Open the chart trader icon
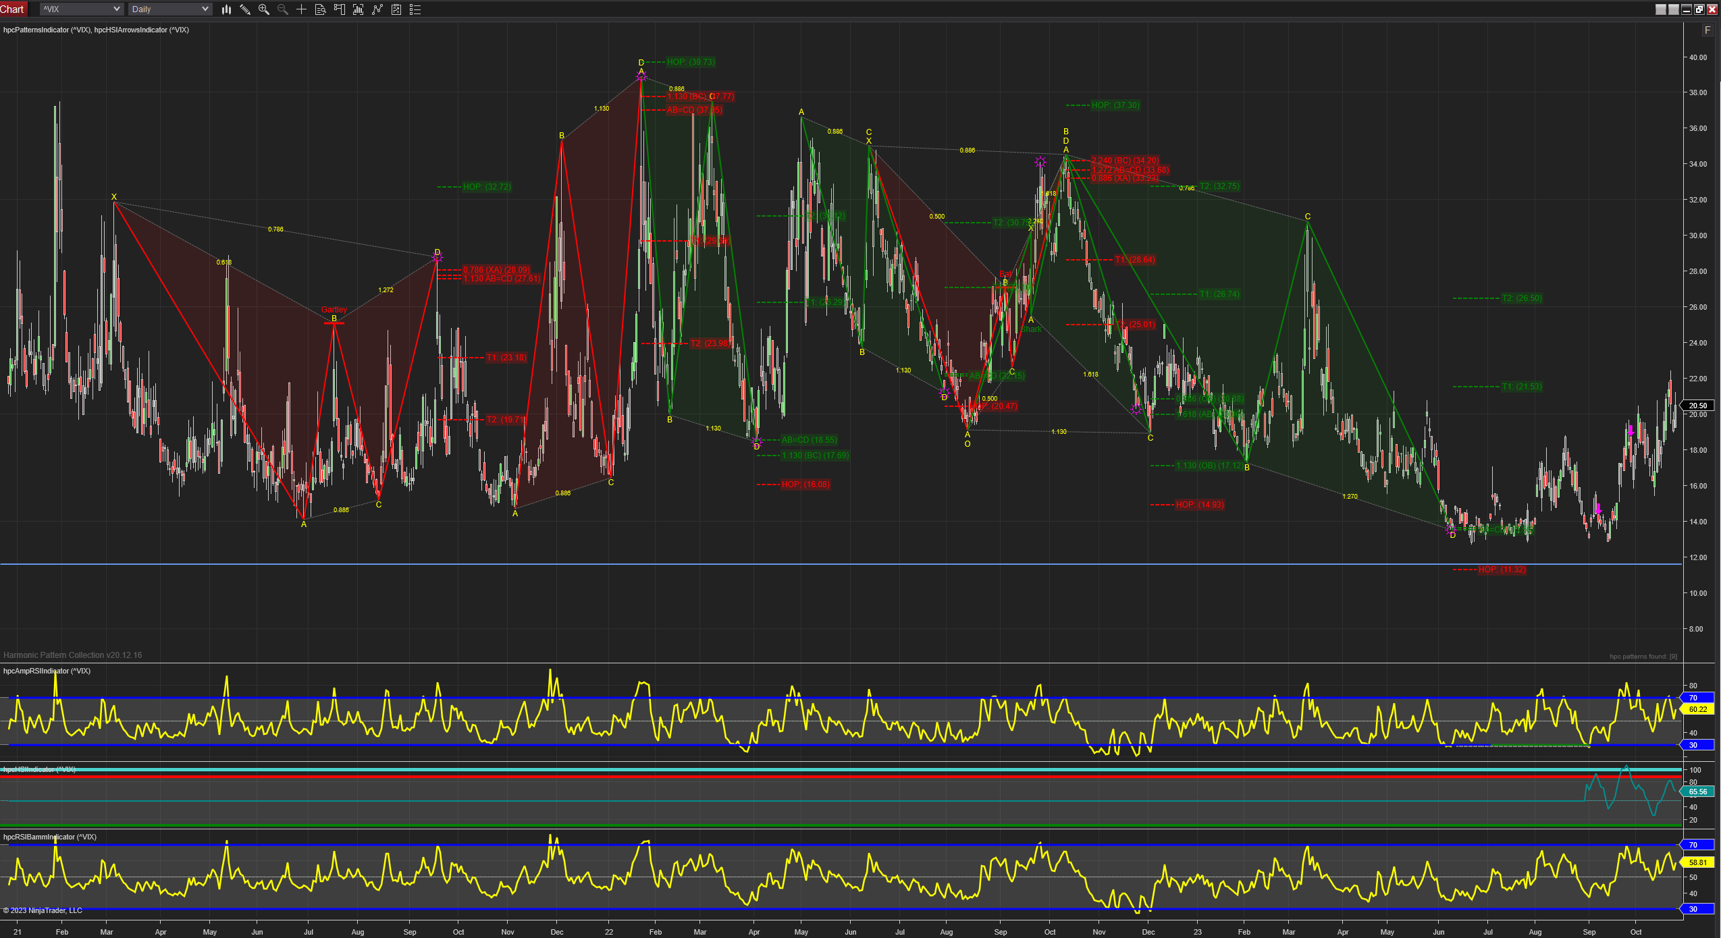 (x=340, y=9)
